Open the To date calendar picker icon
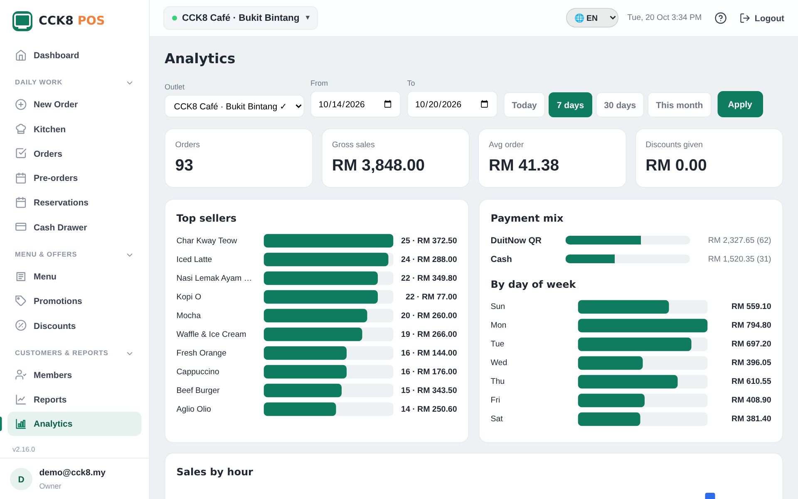 (484, 104)
